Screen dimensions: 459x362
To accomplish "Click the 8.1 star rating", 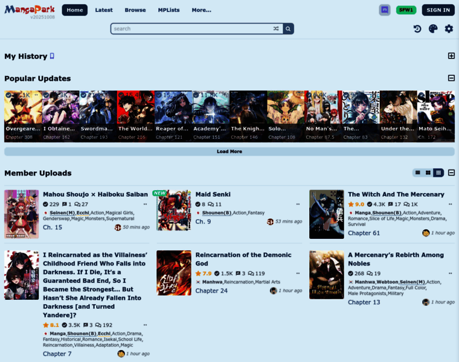I will [x=51, y=325].
